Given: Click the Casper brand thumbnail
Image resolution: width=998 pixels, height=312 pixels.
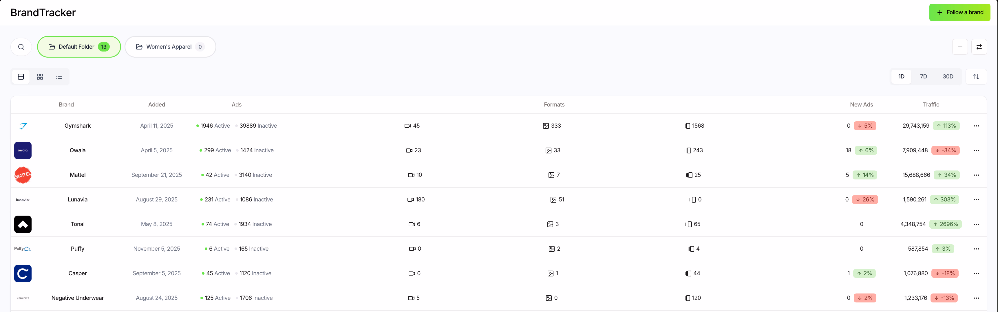Looking at the screenshot, I should coord(23,273).
